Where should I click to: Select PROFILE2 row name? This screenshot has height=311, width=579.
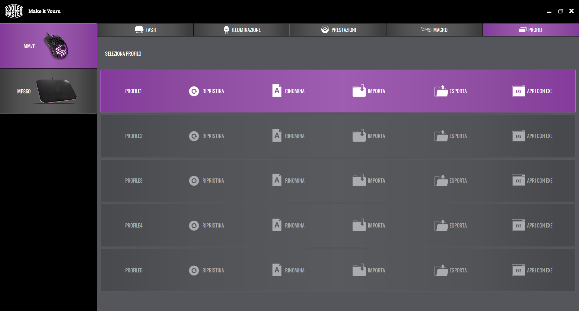click(x=134, y=136)
